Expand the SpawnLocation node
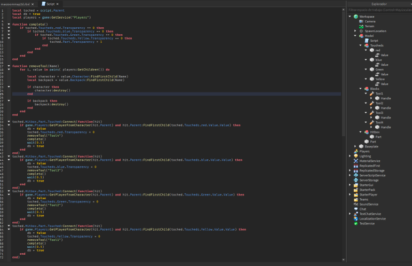This screenshot has width=412, height=266. tap(355, 31)
